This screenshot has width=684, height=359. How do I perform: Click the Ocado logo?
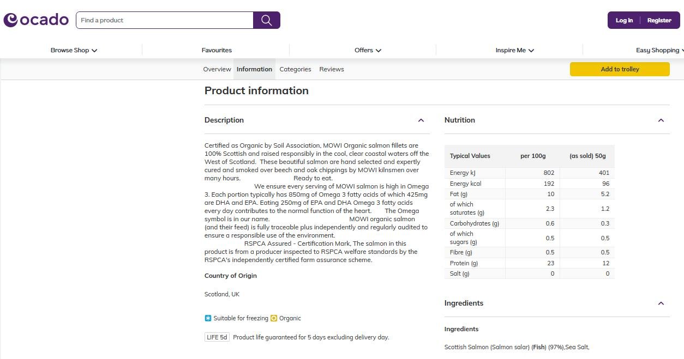(x=36, y=20)
